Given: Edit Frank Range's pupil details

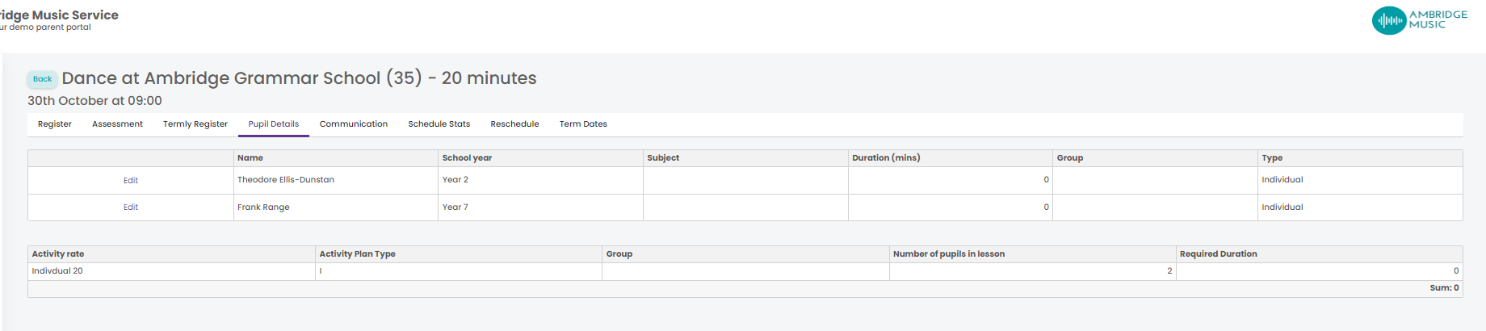Looking at the screenshot, I should pos(131,207).
